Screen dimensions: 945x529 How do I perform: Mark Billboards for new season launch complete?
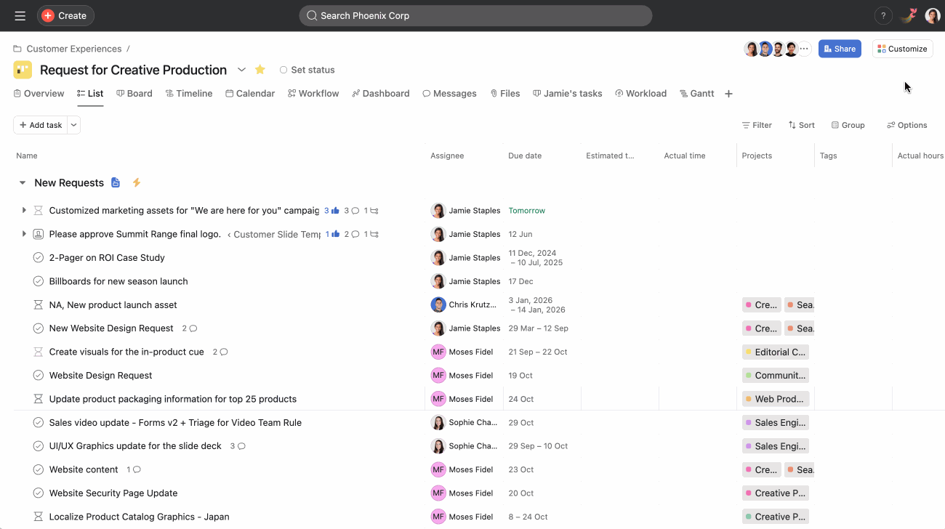[x=39, y=281]
